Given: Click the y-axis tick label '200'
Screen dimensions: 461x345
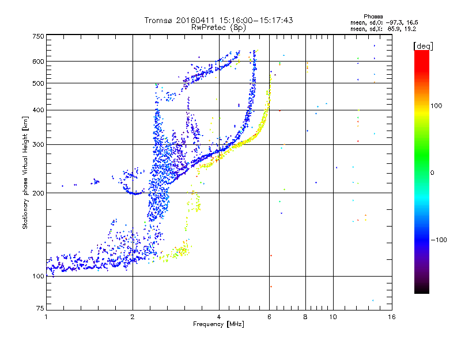Looking at the screenshot, I should (38, 193).
